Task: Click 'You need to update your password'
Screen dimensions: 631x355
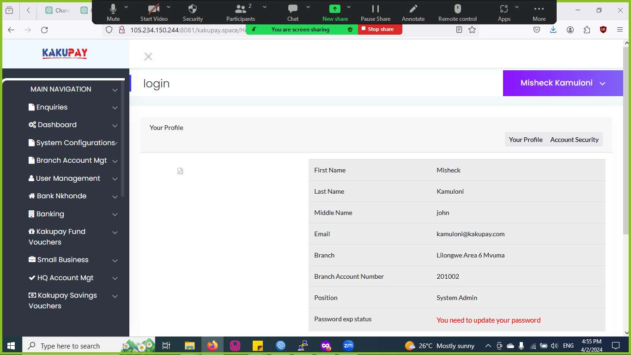Action: pos(488,320)
